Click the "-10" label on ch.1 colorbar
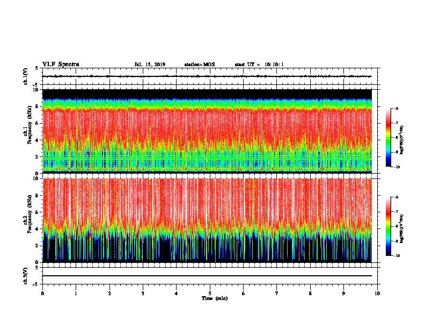This screenshot has width=425, height=329. [x=397, y=167]
